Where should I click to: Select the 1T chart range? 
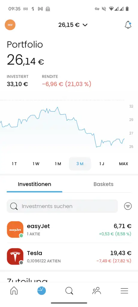14,164
